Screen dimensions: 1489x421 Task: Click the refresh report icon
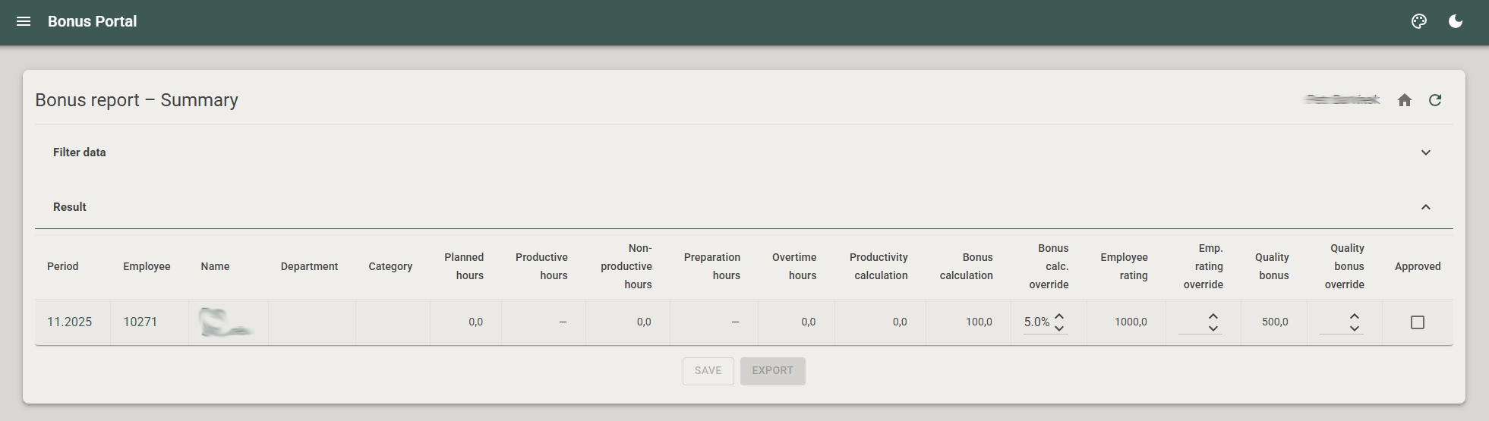click(1434, 100)
